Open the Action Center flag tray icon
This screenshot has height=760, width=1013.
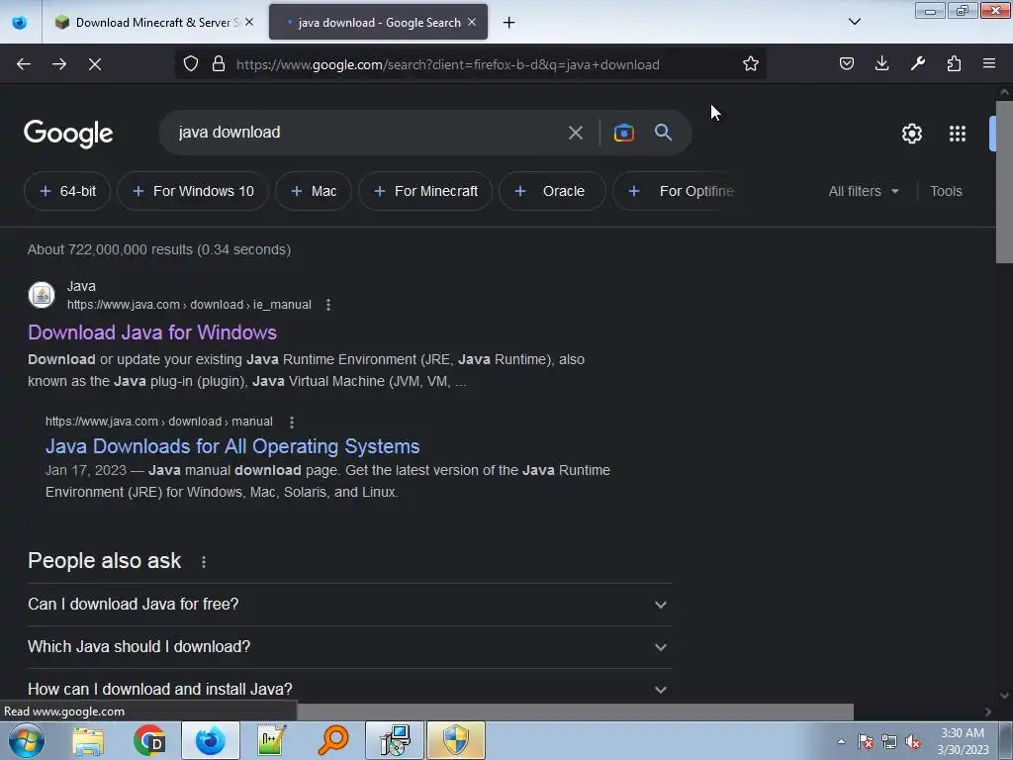pos(866,742)
